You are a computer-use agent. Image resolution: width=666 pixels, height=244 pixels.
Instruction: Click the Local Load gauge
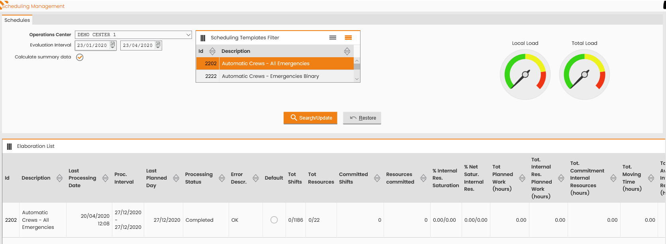tap(525, 74)
